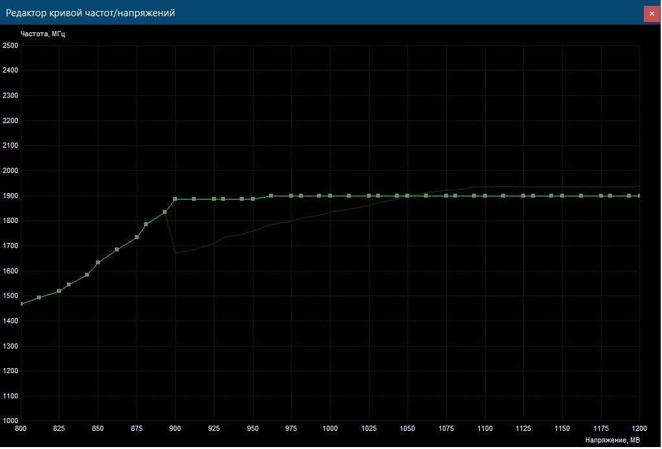Click the curve point at 825 mV
Image resolution: width=662 pixels, height=449 pixels.
(59, 291)
